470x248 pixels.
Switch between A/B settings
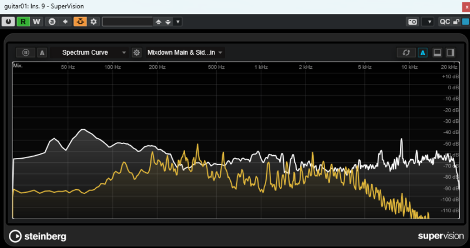52,22
